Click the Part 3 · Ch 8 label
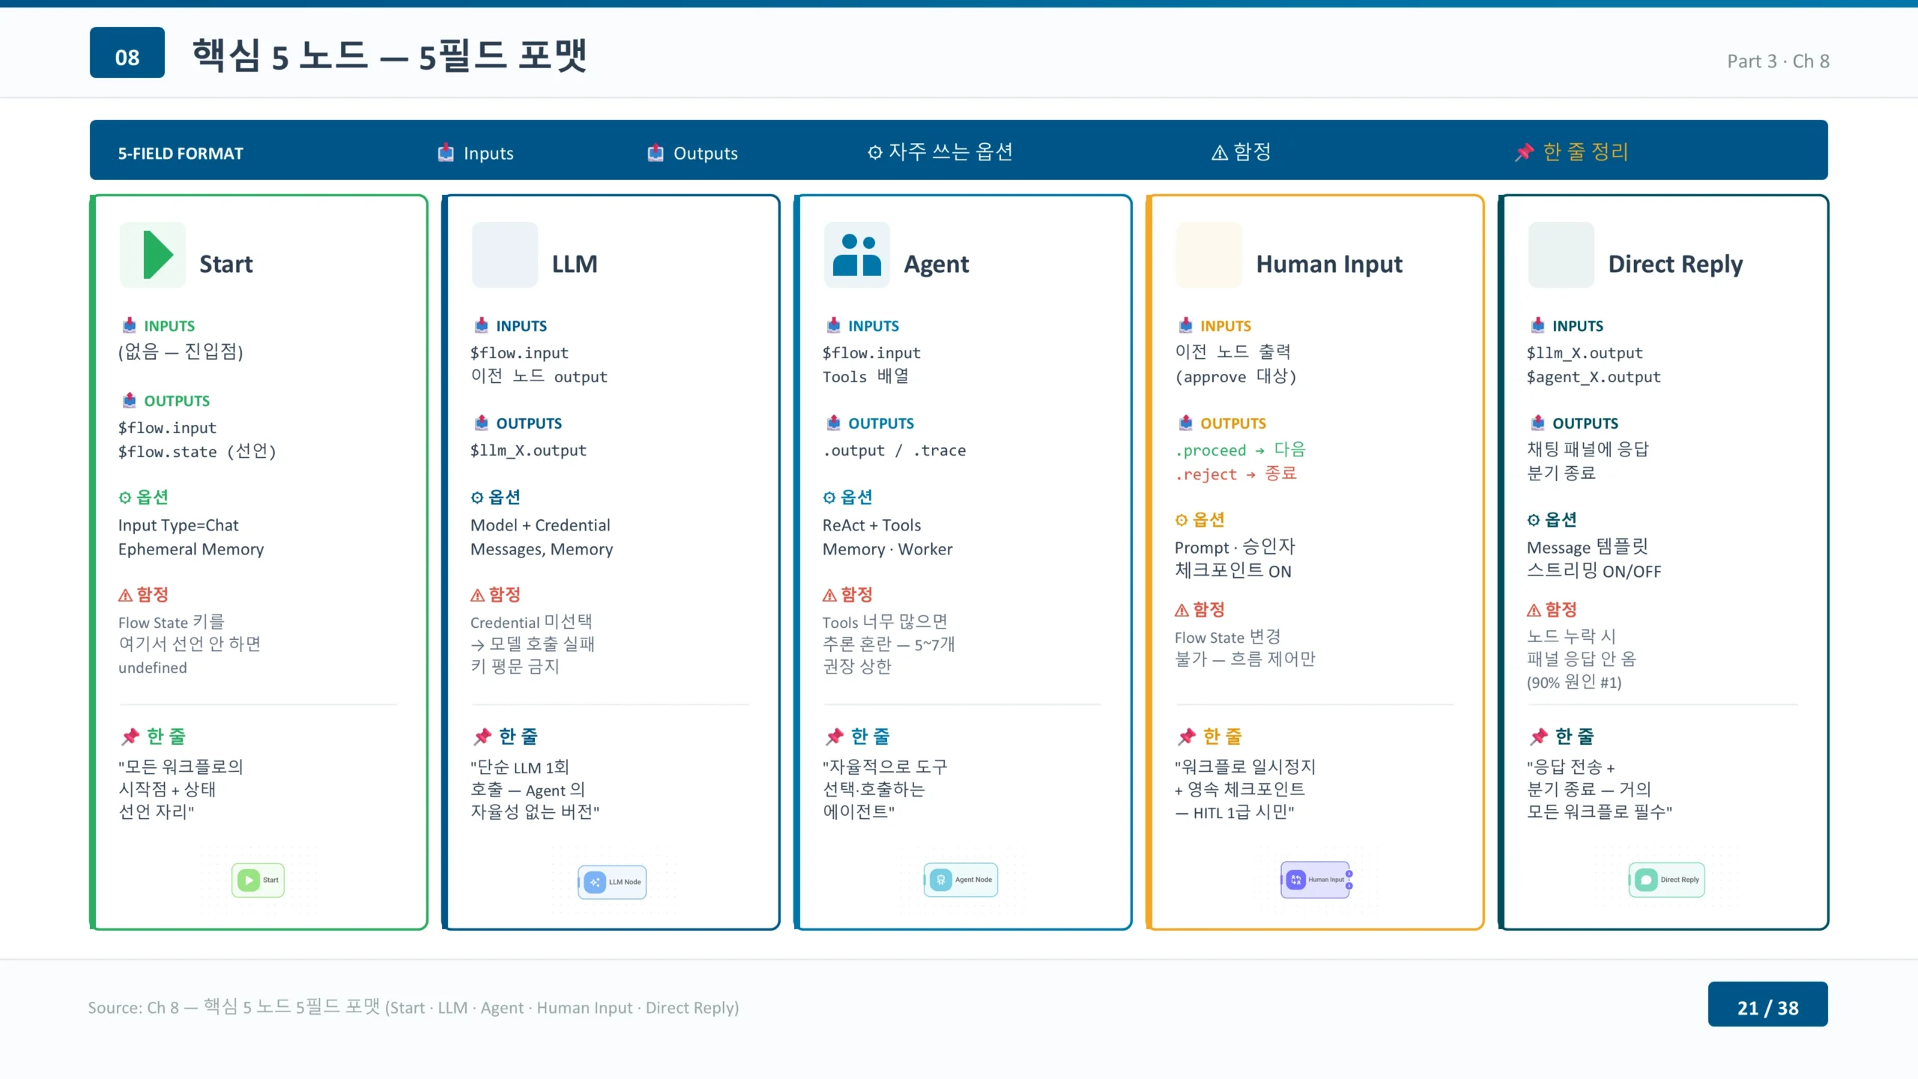 [x=1778, y=61]
